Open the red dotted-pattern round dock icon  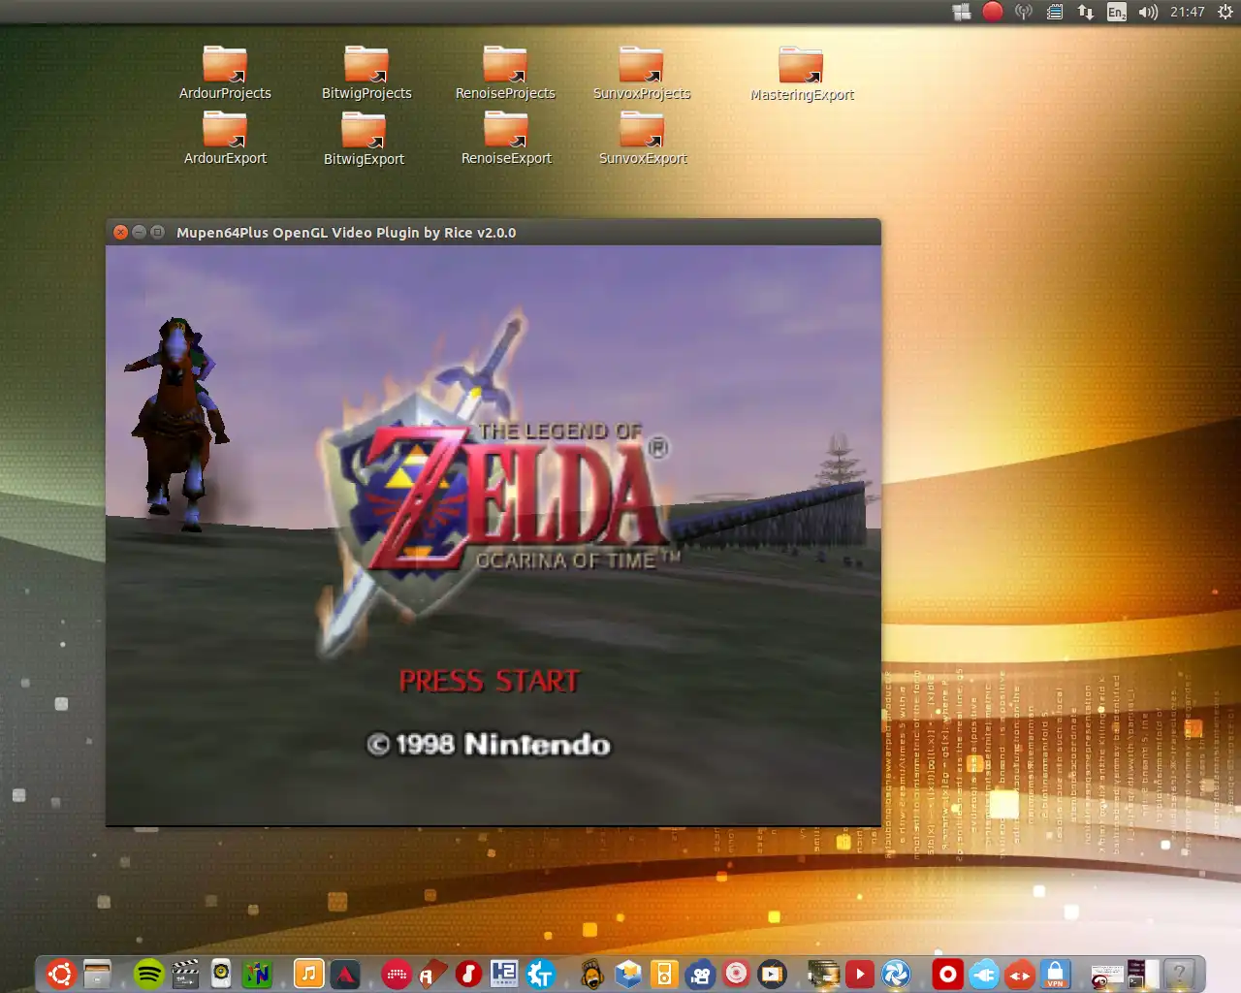[x=397, y=974]
